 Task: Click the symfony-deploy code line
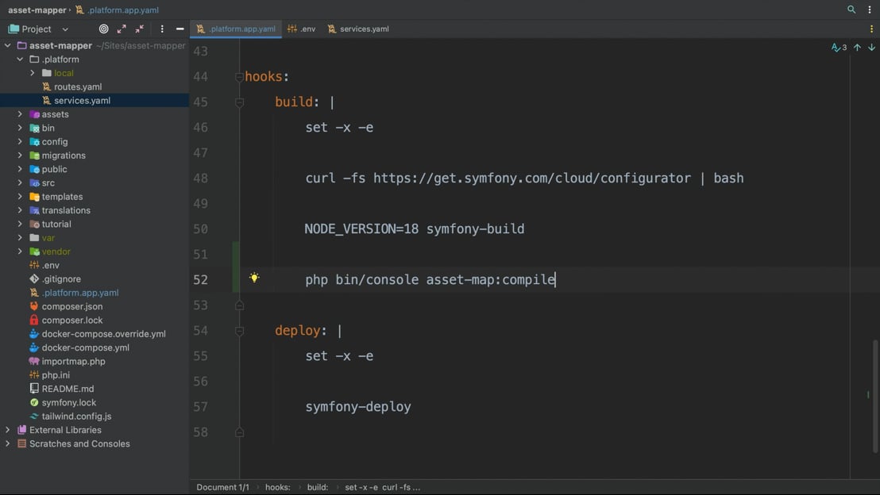(x=358, y=406)
